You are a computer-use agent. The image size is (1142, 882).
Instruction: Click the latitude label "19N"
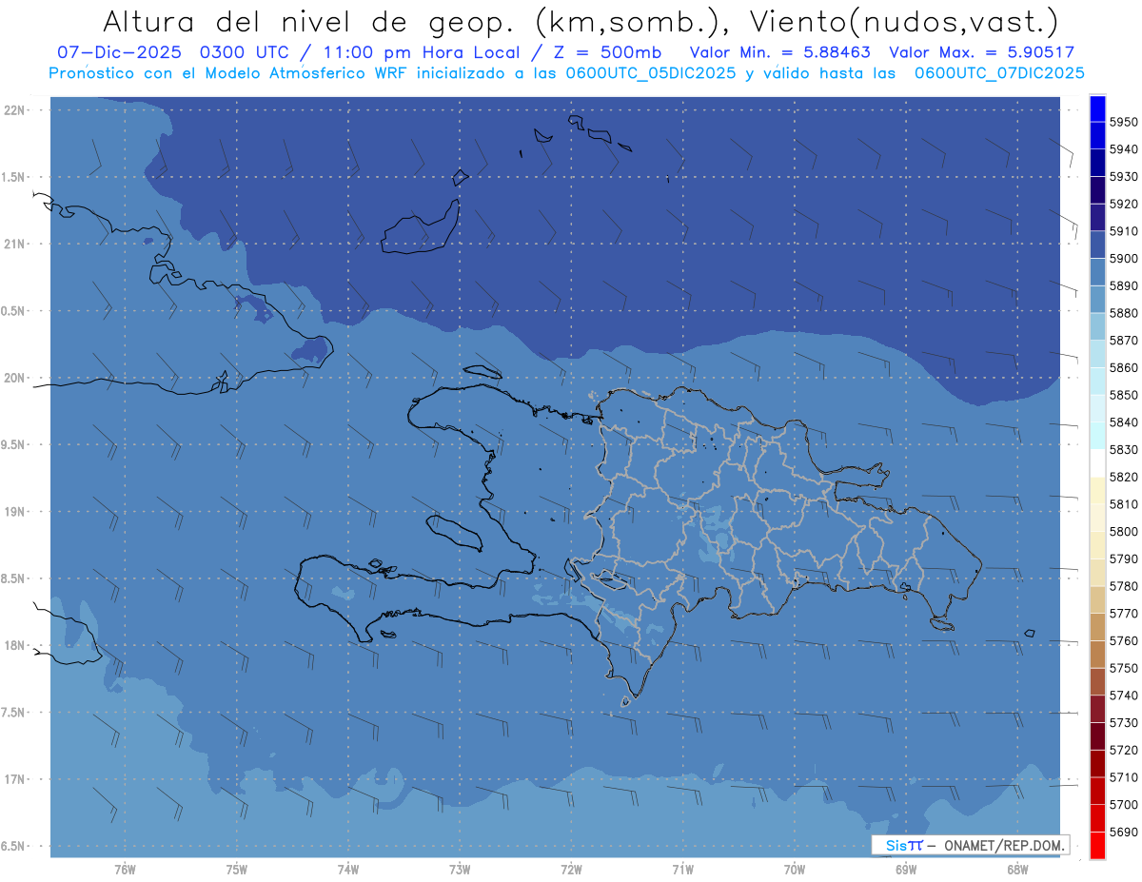[14, 512]
